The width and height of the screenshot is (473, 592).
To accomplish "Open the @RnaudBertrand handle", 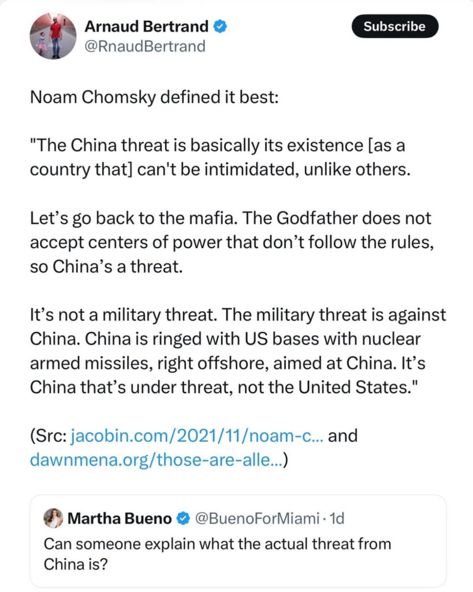I will pyautogui.click(x=145, y=46).
